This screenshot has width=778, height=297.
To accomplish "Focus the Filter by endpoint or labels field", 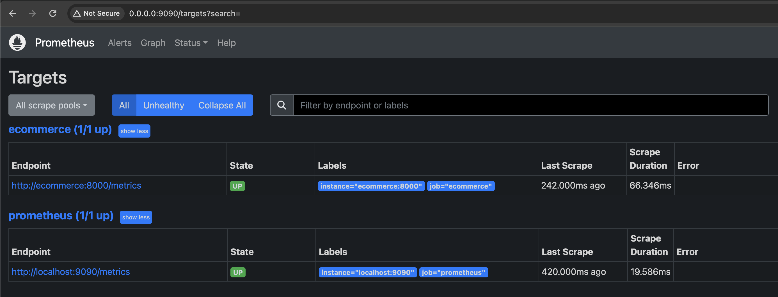I will coord(531,105).
